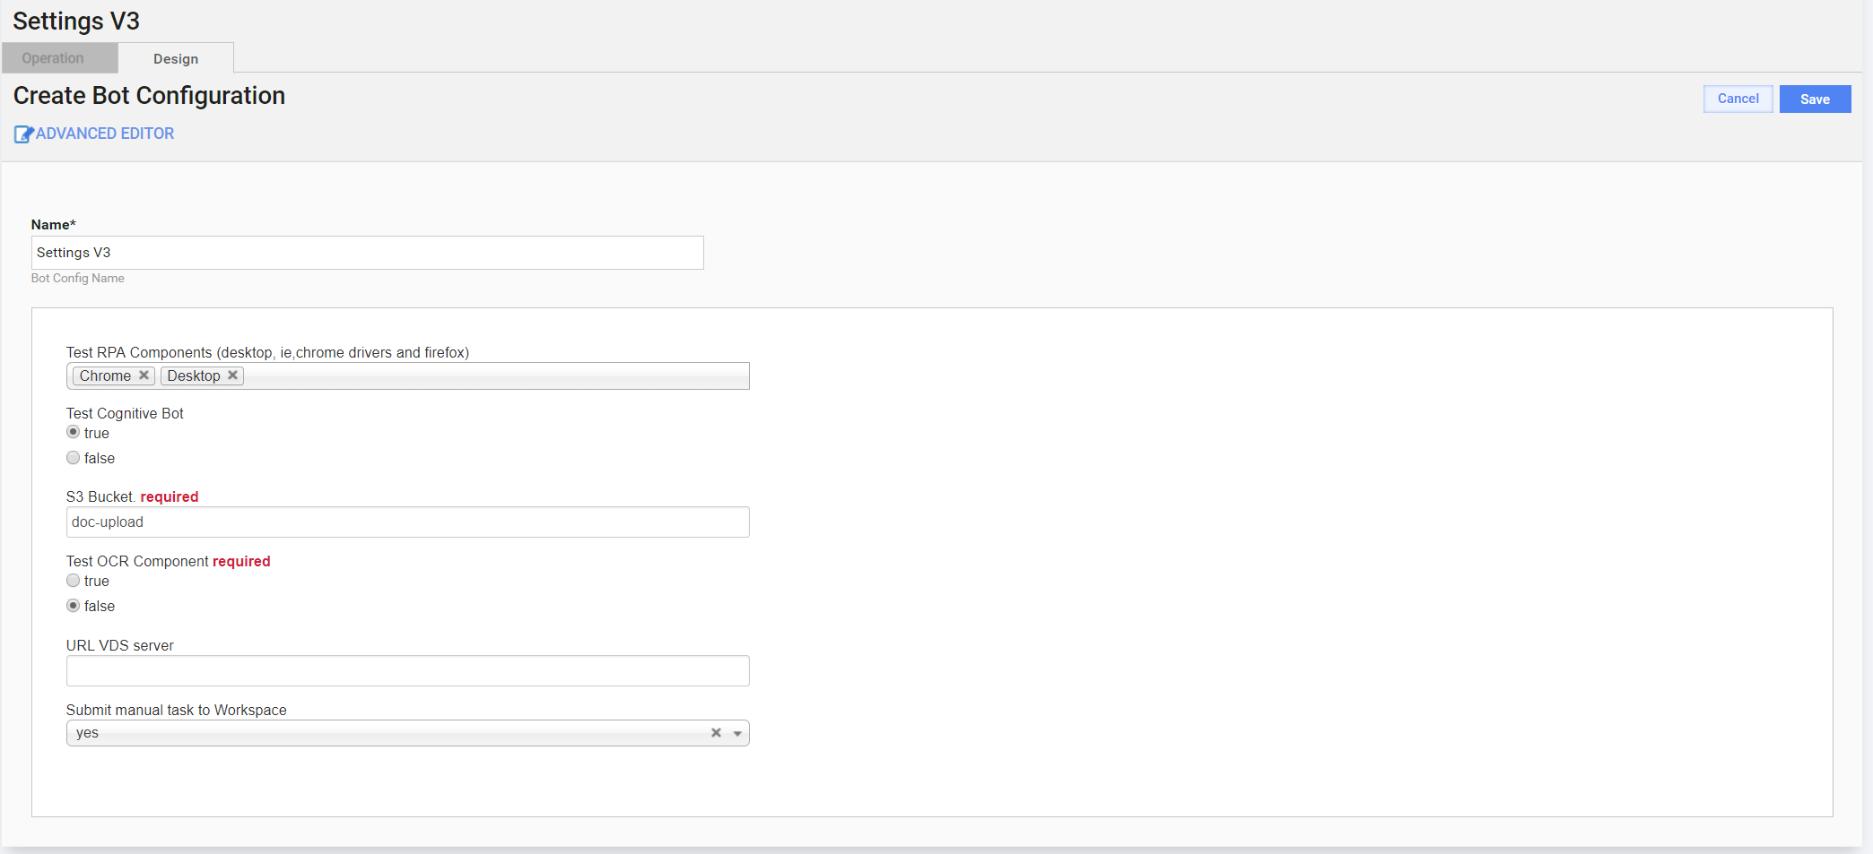Save the bot configuration

pyautogui.click(x=1815, y=99)
